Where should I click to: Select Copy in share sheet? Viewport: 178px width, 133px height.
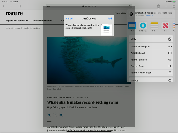(151, 39)
